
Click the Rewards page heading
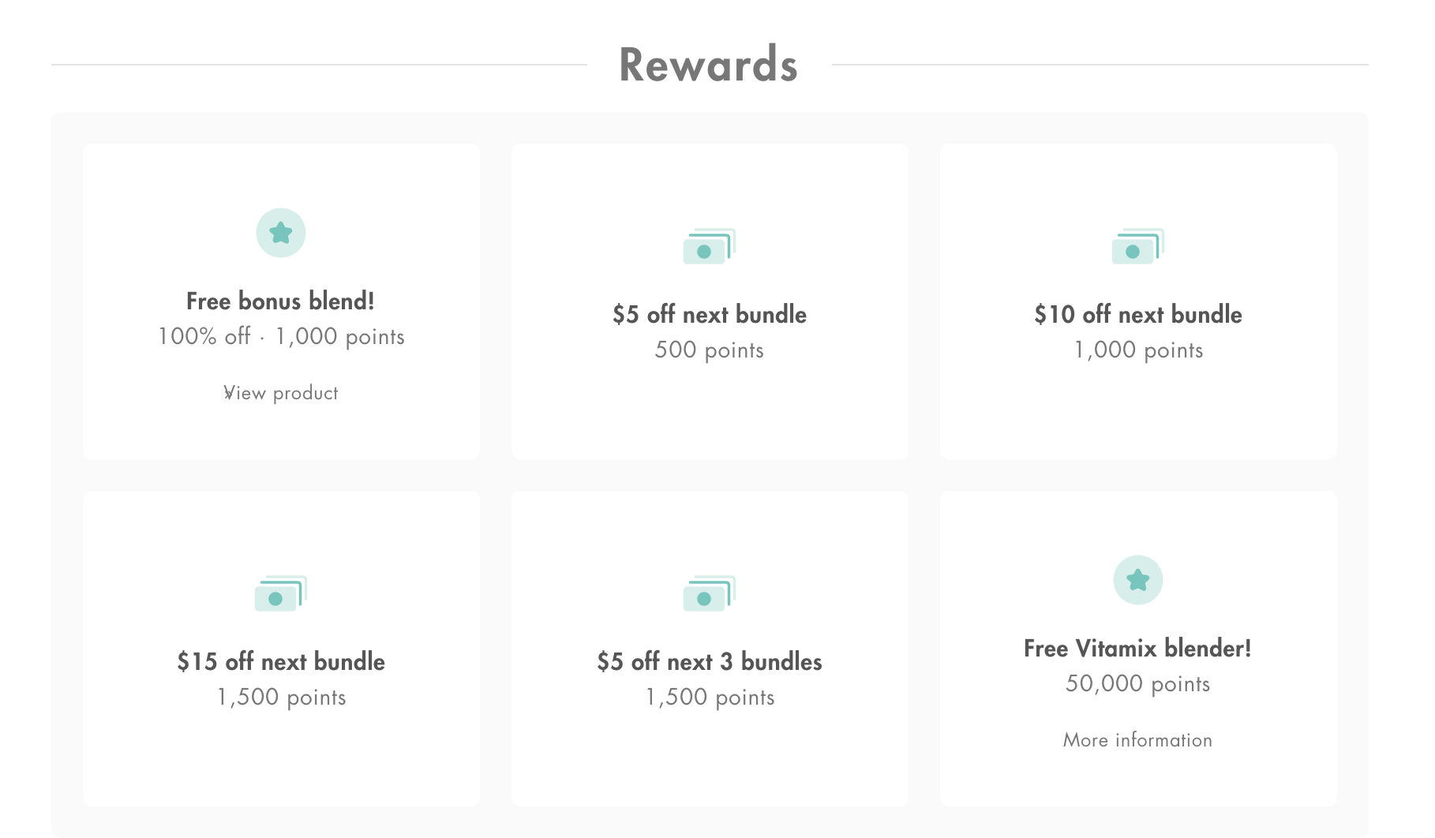(708, 65)
